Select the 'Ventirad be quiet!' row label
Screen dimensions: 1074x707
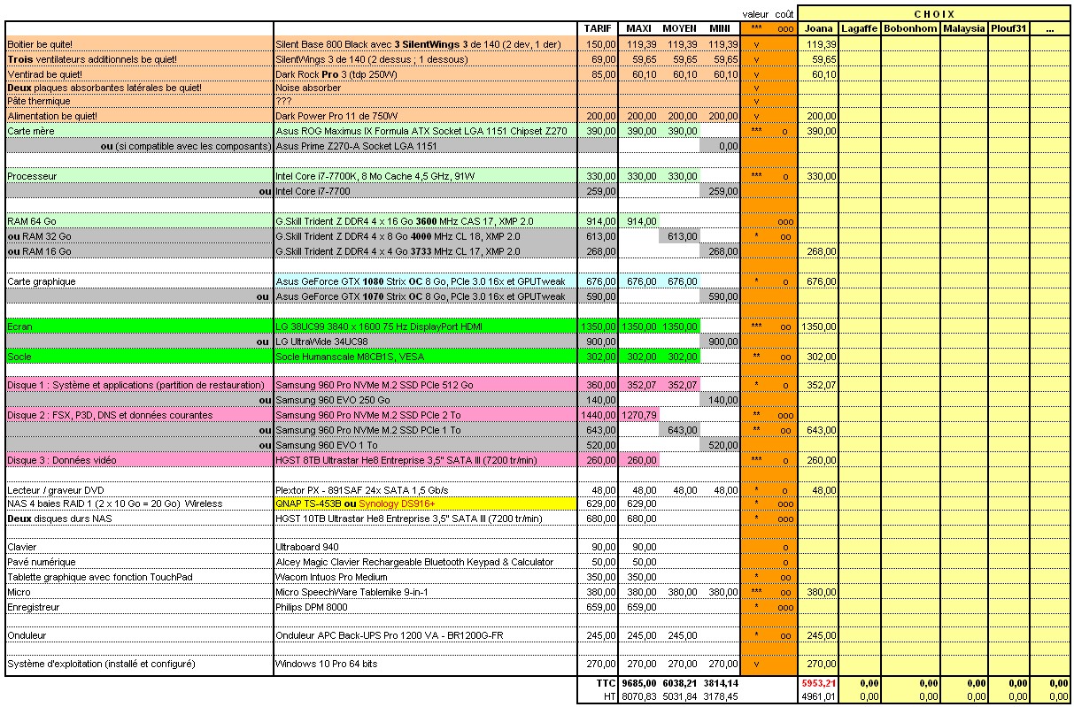(x=139, y=74)
